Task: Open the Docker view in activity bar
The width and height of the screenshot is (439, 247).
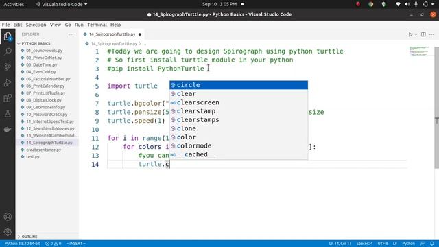Action: (8, 129)
